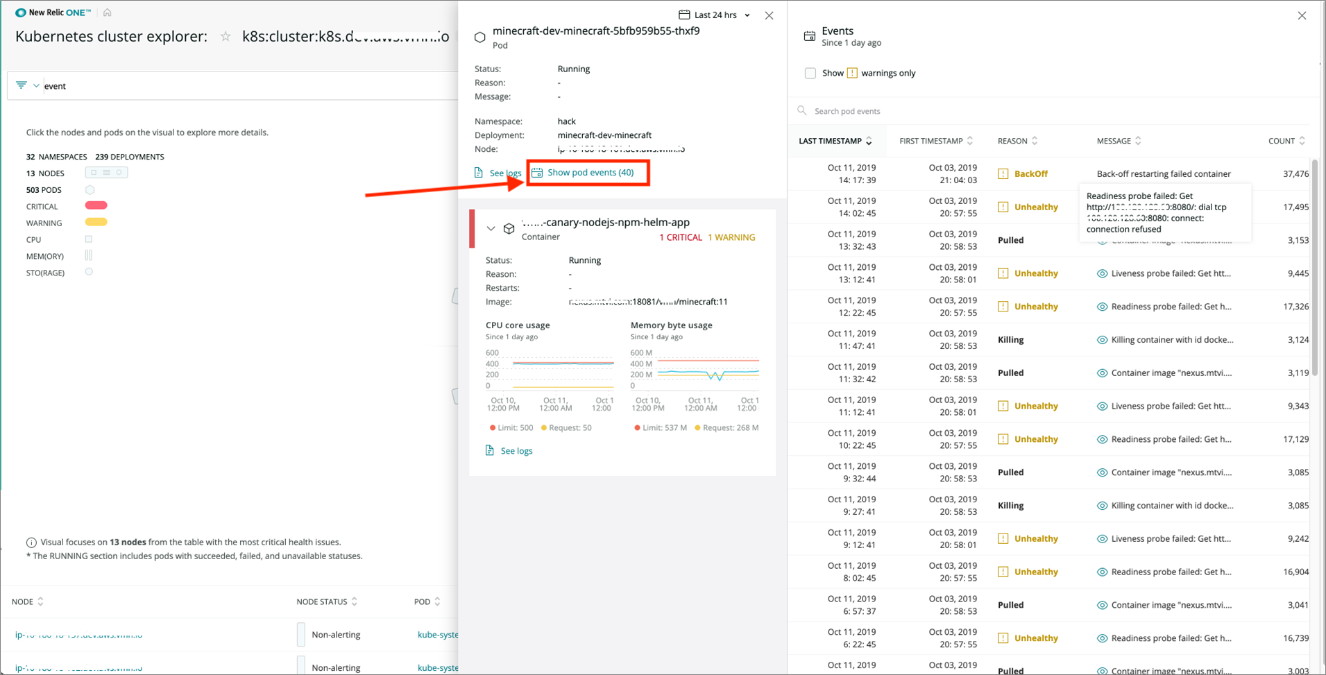Click 'Show pod events (40)' link
The height and width of the screenshot is (675, 1326).
[x=583, y=173]
